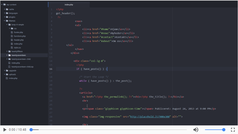
Task: Click the placehold.it/900x300 URL in code
Action: [x=150, y=117]
